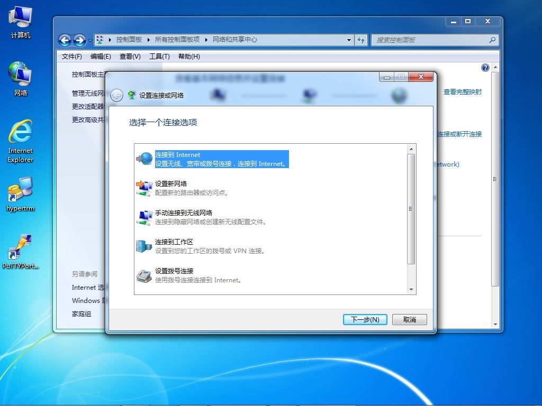
Task: Click the 所有控制面板项 breadcrumb
Action: point(177,40)
